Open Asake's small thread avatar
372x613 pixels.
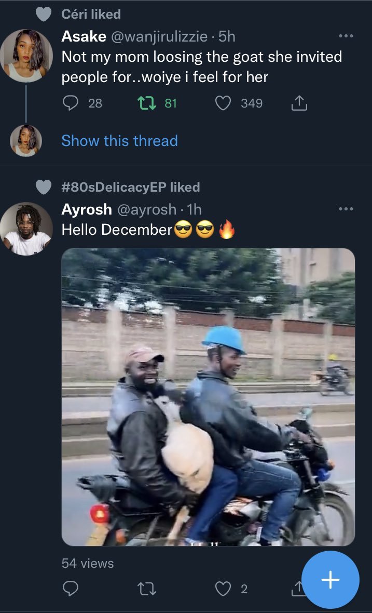tap(26, 140)
